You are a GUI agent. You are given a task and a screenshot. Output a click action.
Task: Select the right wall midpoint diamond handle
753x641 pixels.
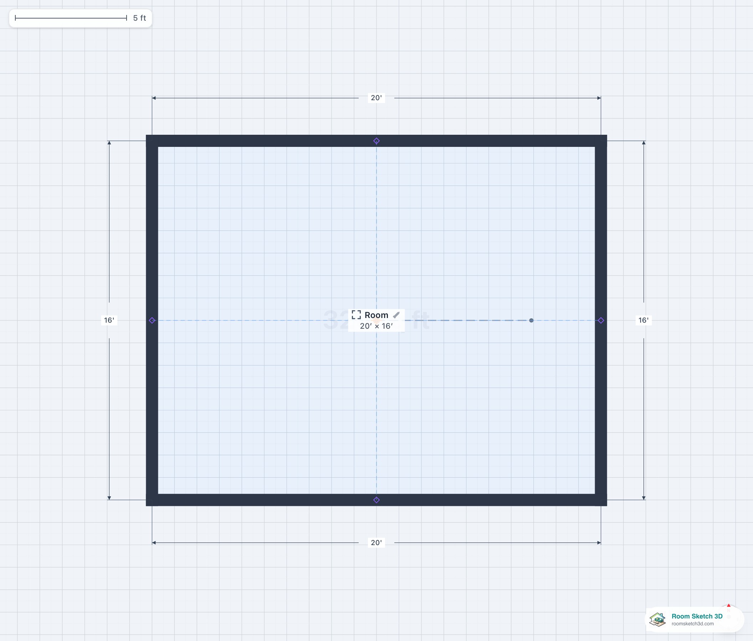click(x=601, y=320)
